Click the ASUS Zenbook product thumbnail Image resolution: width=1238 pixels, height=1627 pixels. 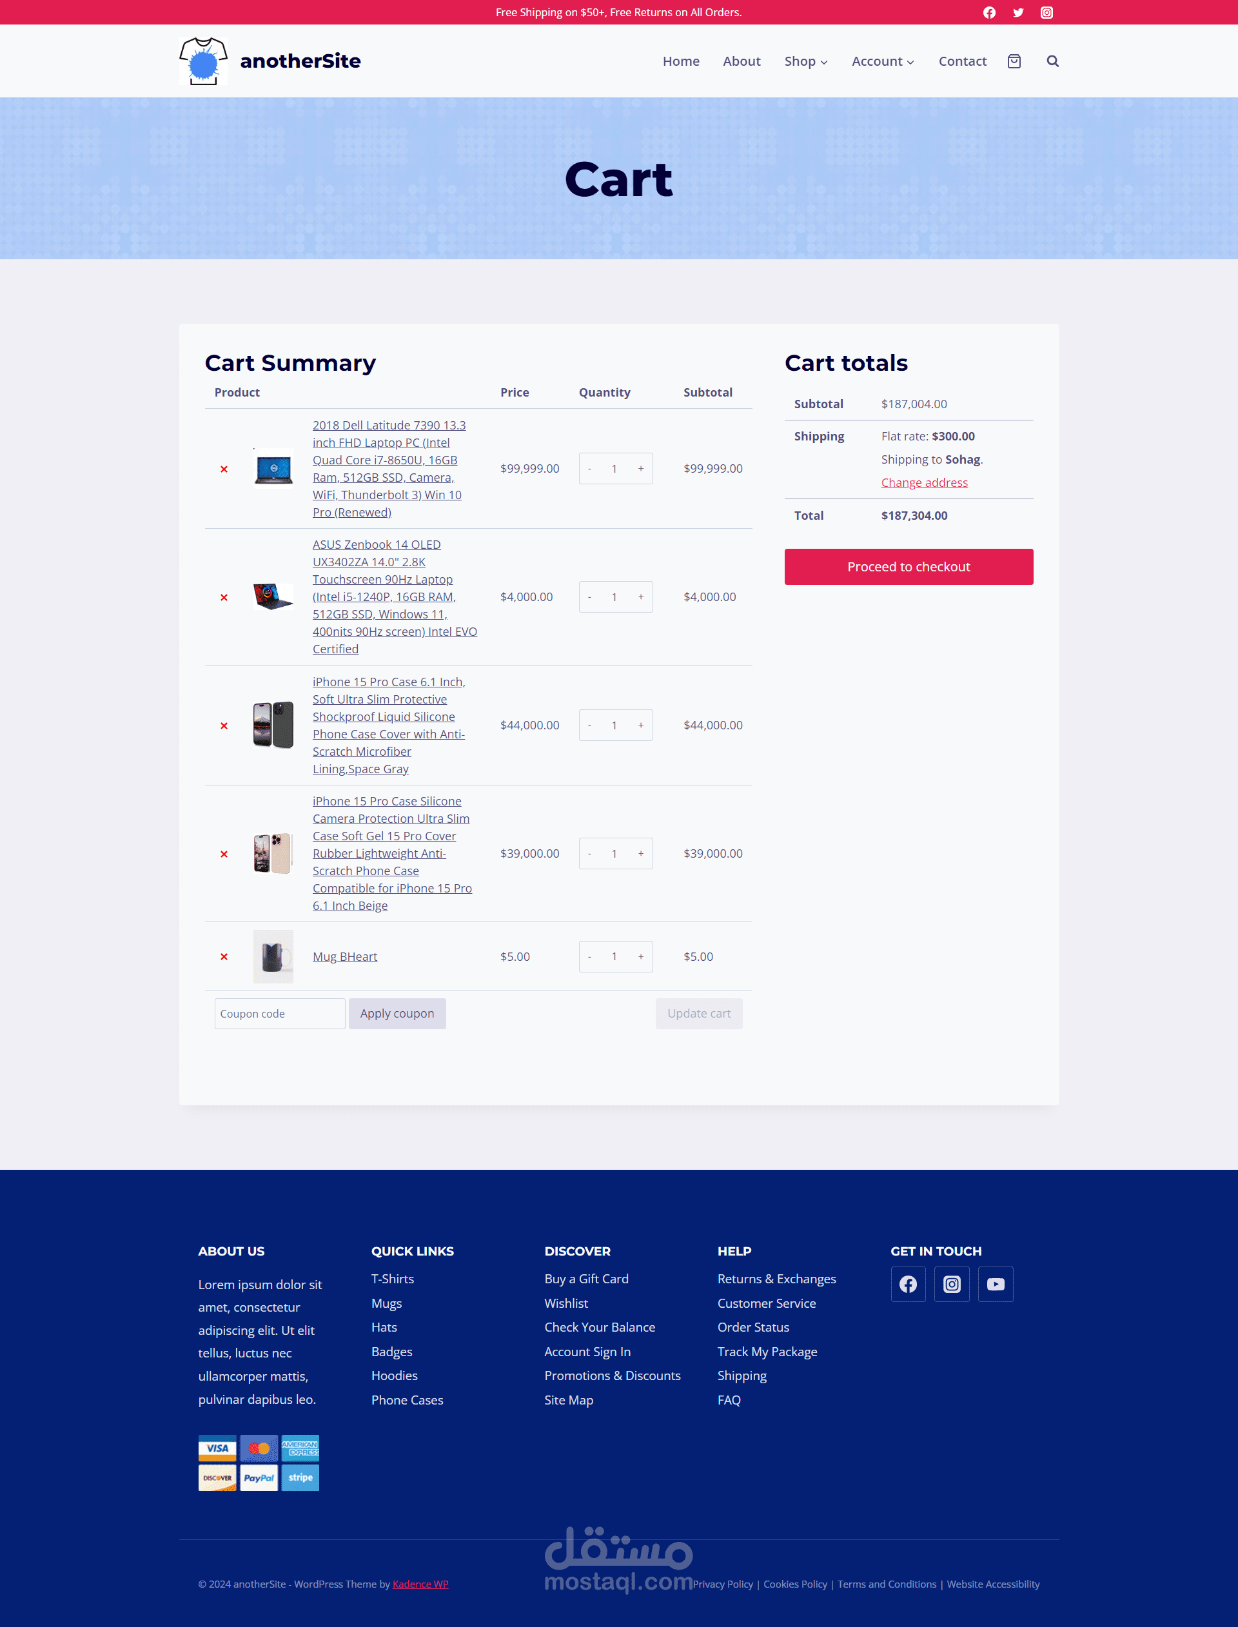[273, 597]
